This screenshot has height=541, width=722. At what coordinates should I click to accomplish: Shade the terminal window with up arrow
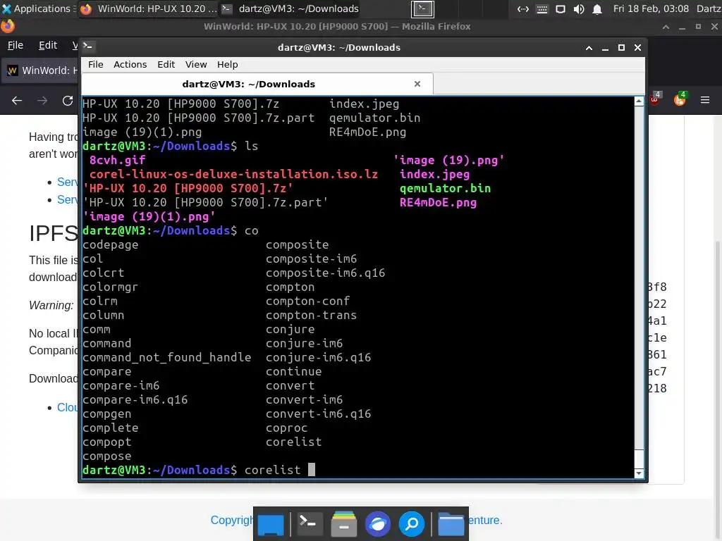589,47
